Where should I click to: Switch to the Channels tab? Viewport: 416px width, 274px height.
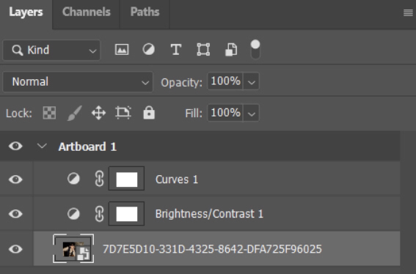click(x=87, y=12)
